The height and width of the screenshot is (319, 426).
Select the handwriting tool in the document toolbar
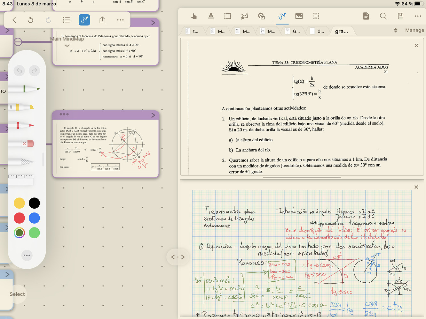tap(282, 16)
